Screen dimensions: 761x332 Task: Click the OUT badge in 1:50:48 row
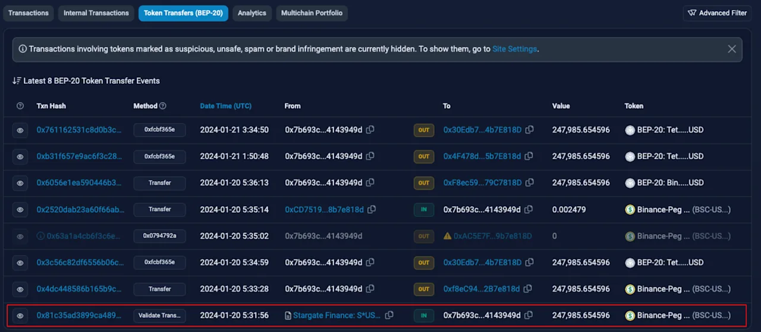tap(424, 157)
